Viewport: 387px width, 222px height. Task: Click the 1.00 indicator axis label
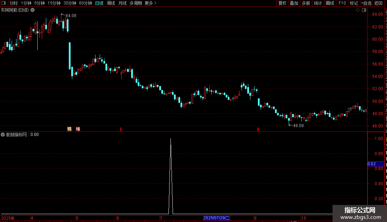point(379,139)
